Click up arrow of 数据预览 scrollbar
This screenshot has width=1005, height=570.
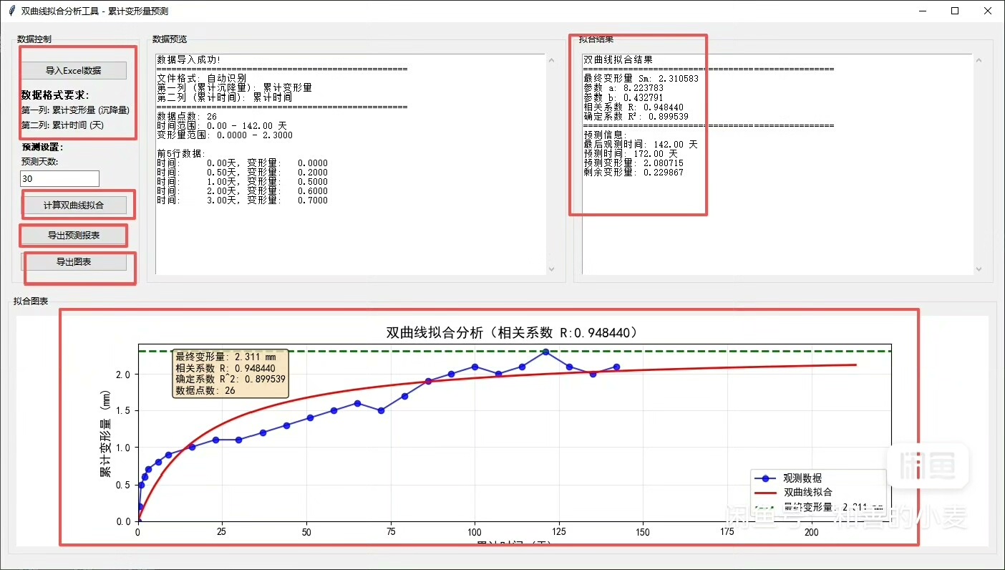[x=551, y=60]
